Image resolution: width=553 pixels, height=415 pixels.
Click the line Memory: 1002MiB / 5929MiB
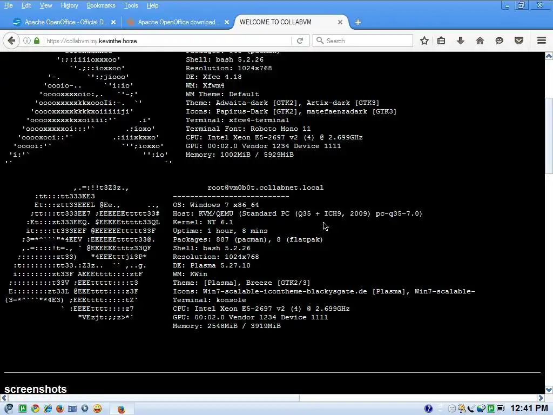pos(239,155)
